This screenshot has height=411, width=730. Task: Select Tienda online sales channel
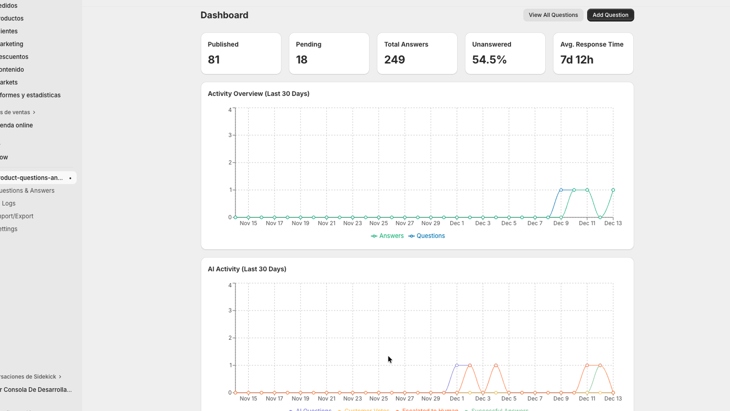click(x=17, y=126)
